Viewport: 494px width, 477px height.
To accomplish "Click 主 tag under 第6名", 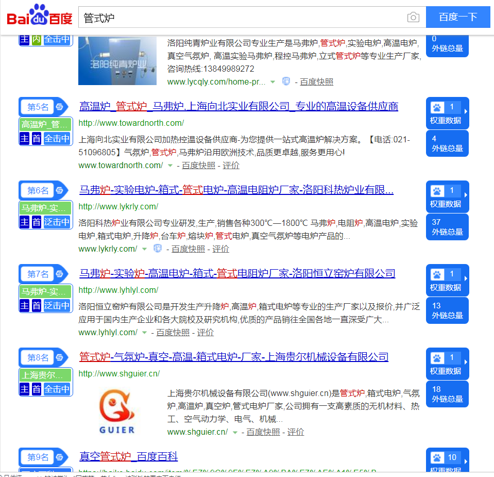I will (25, 222).
